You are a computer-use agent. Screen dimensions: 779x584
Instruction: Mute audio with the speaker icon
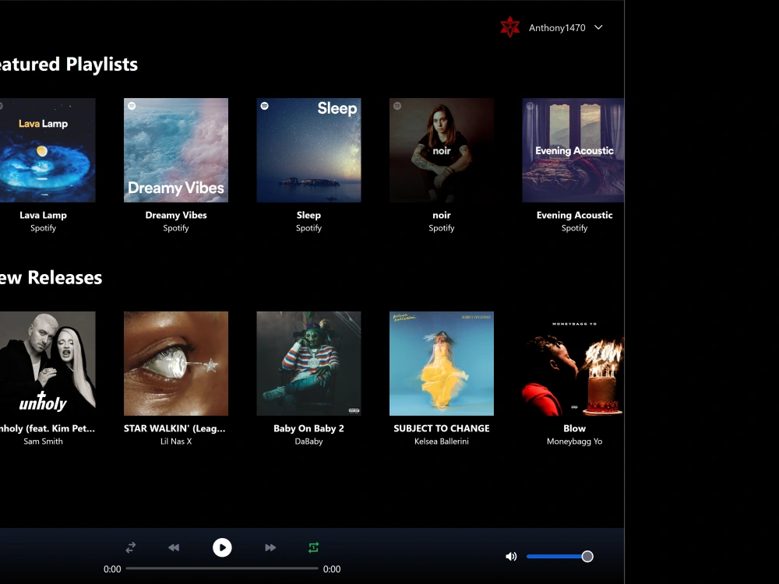(x=511, y=557)
